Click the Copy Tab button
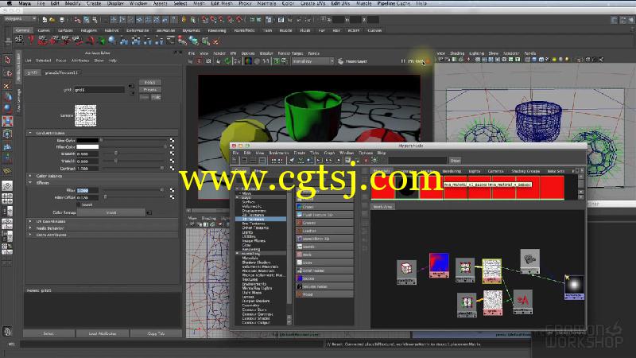The height and width of the screenshot is (358, 636). tap(156, 333)
